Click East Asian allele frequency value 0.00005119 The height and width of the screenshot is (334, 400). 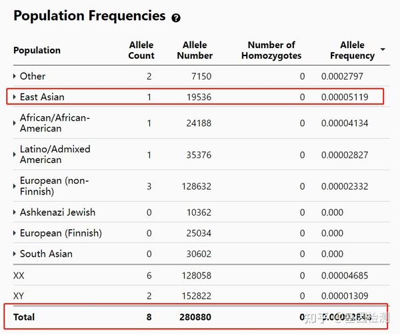click(345, 98)
